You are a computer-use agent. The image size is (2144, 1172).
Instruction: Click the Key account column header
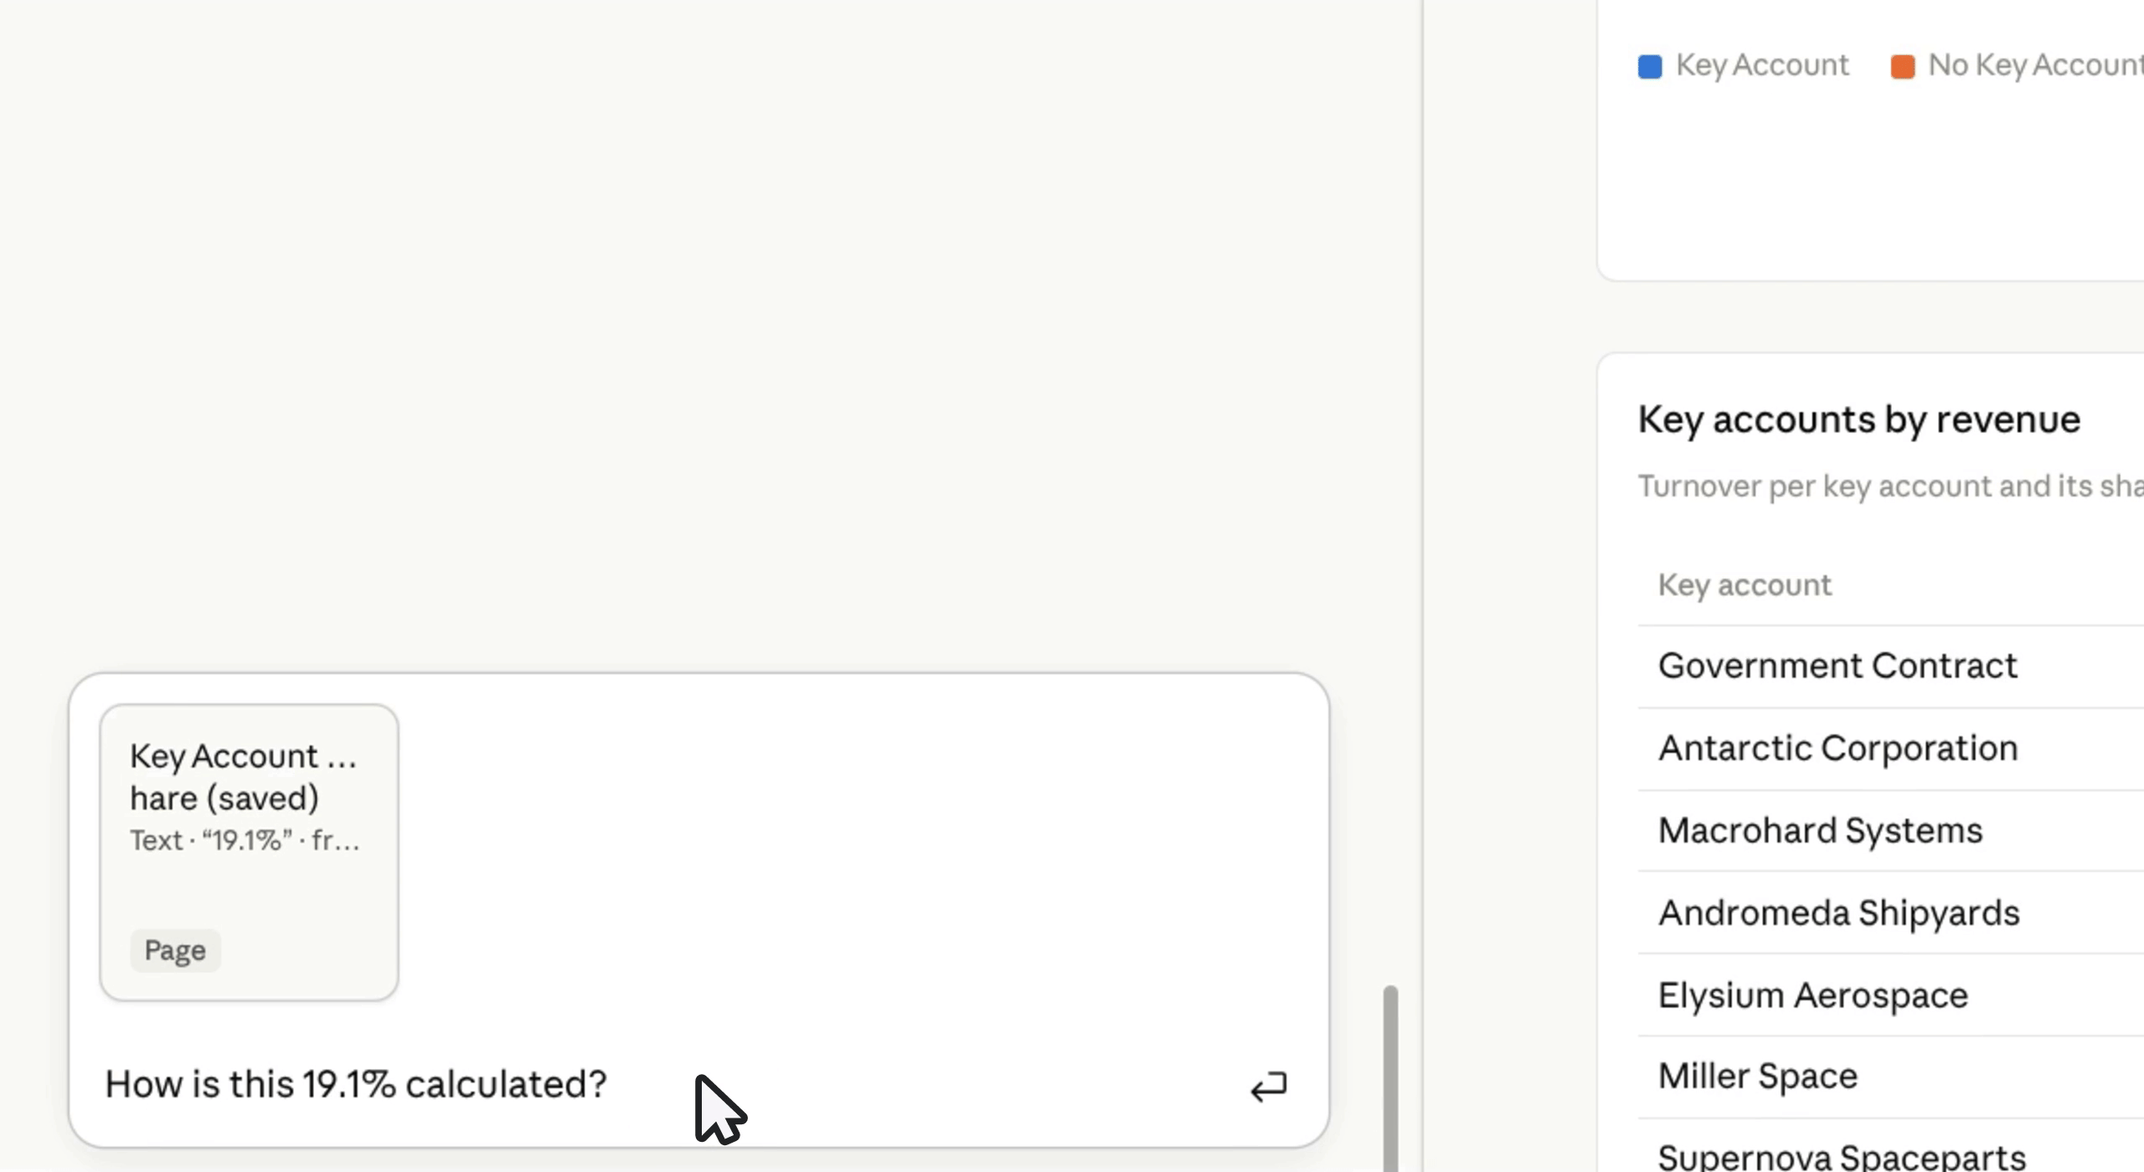[1745, 584]
